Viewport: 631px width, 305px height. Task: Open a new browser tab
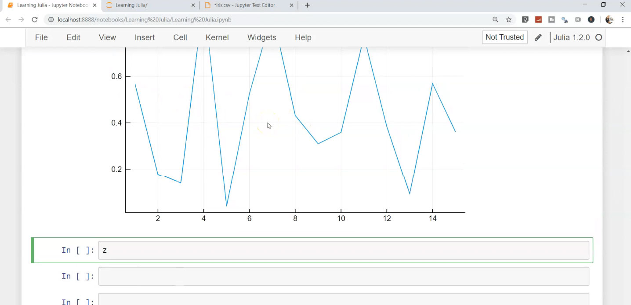click(x=307, y=5)
